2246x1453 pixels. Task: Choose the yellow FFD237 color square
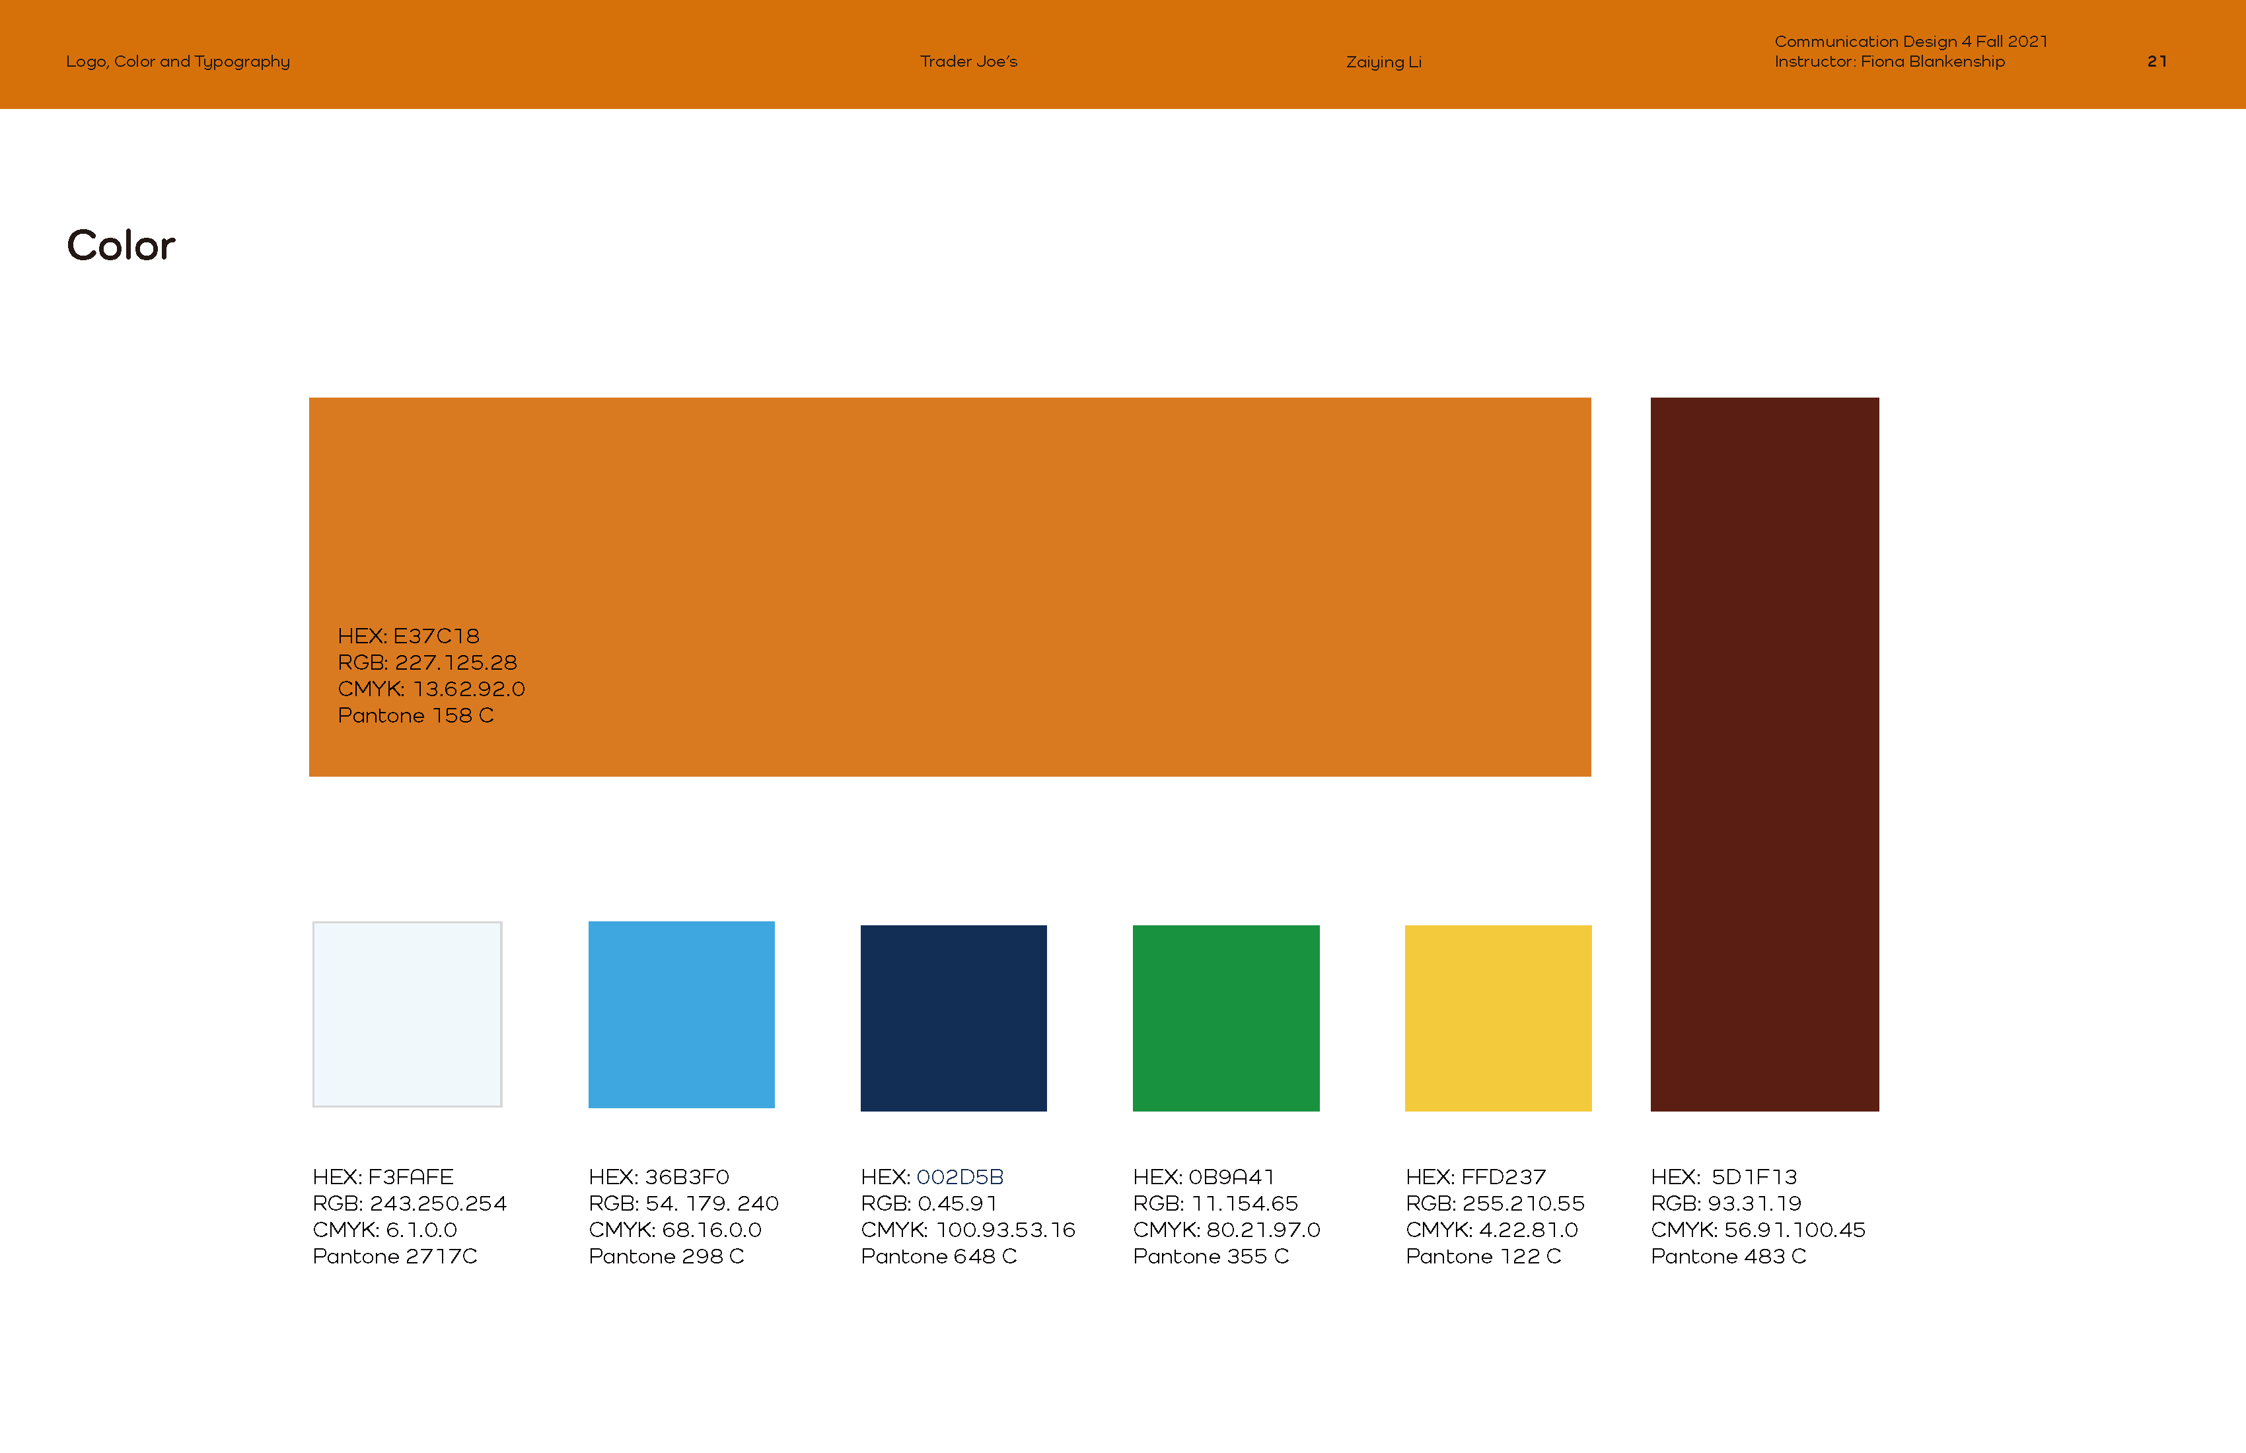(x=1498, y=1017)
